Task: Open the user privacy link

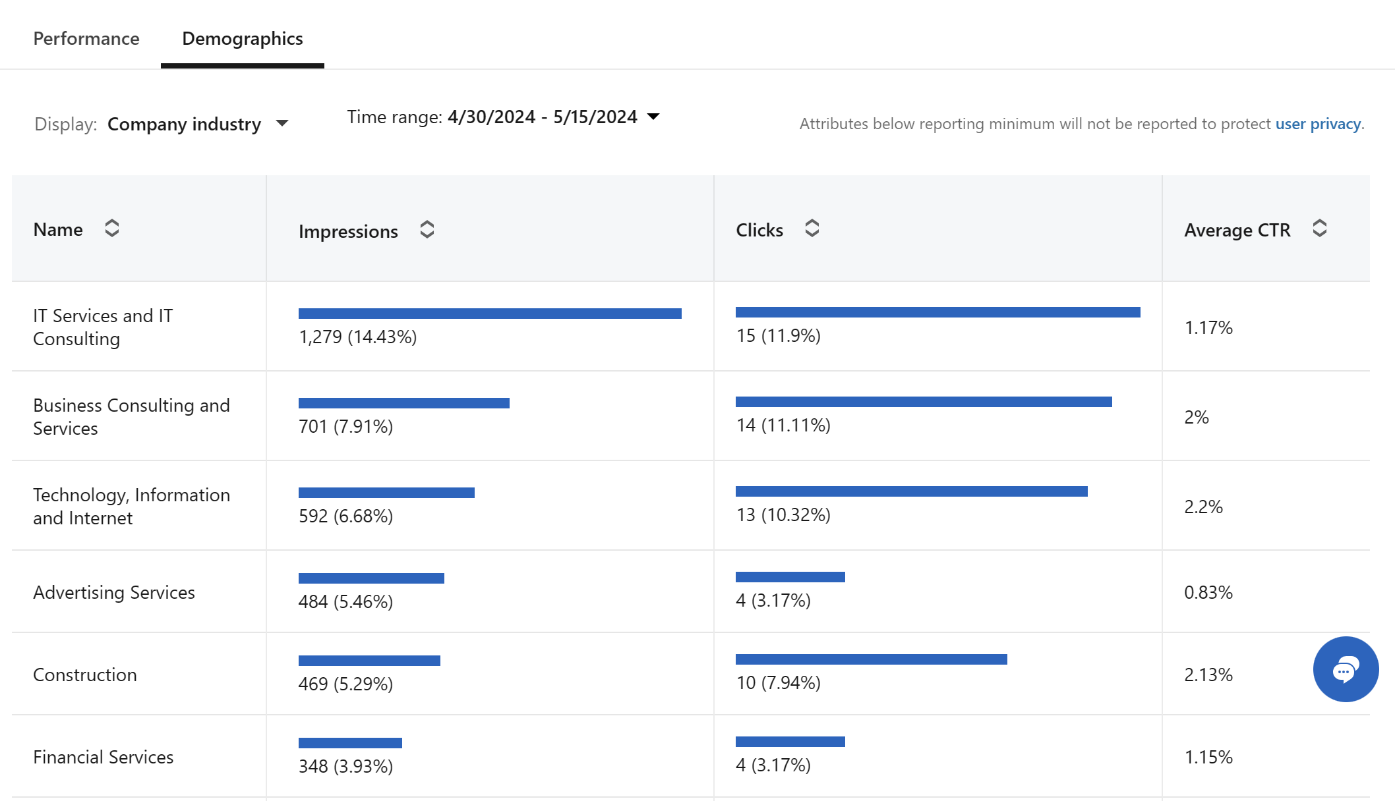Action: [x=1318, y=124]
